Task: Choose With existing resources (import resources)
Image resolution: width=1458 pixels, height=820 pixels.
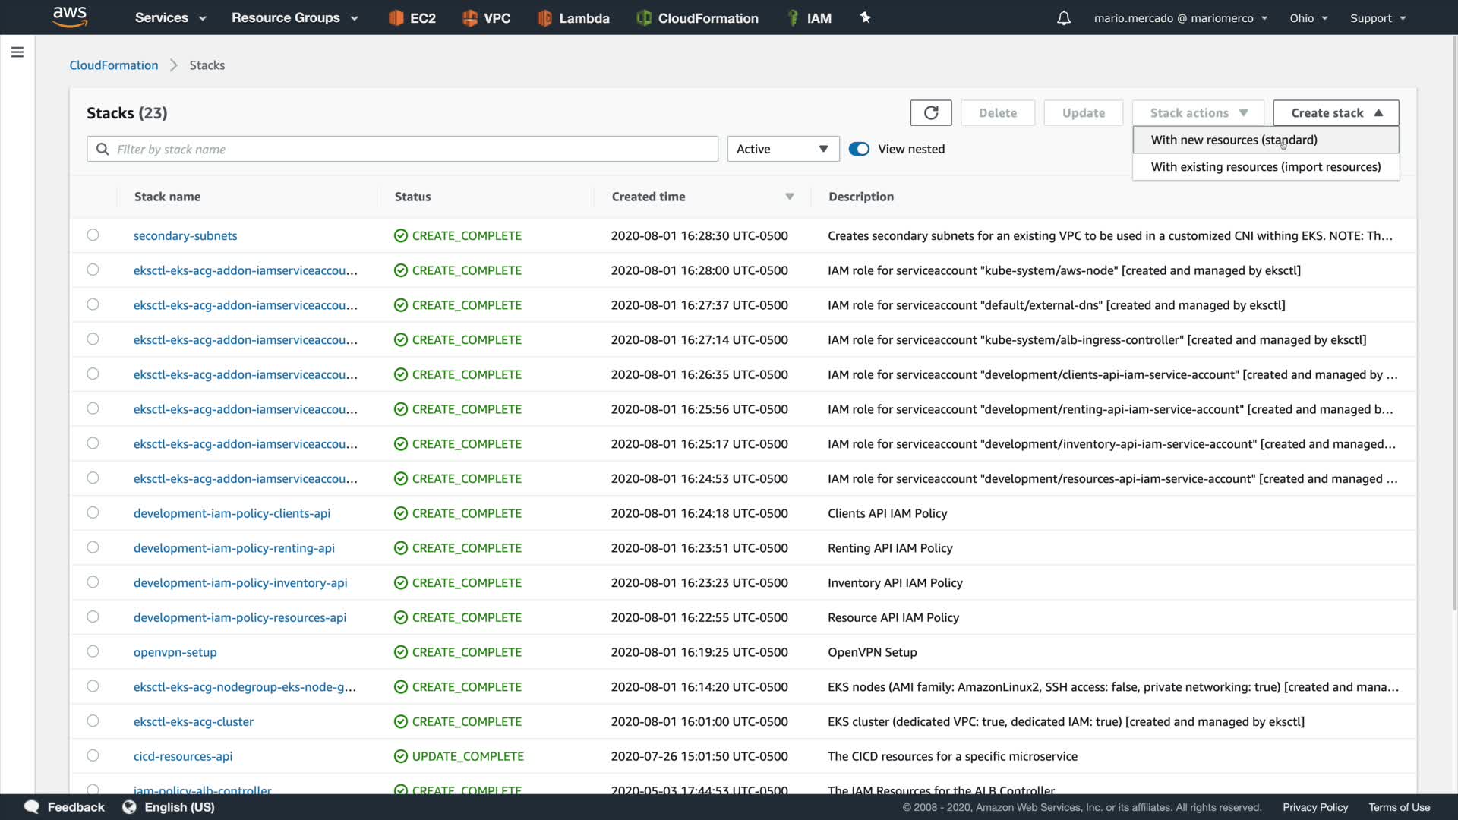Action: tap(1265, 167)
